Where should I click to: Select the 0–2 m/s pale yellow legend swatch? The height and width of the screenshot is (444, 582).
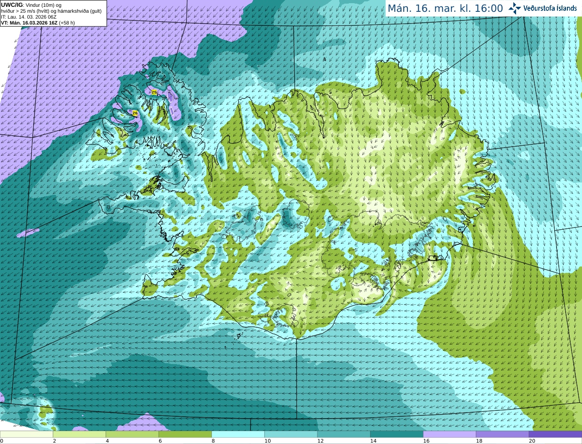(27, 434)
